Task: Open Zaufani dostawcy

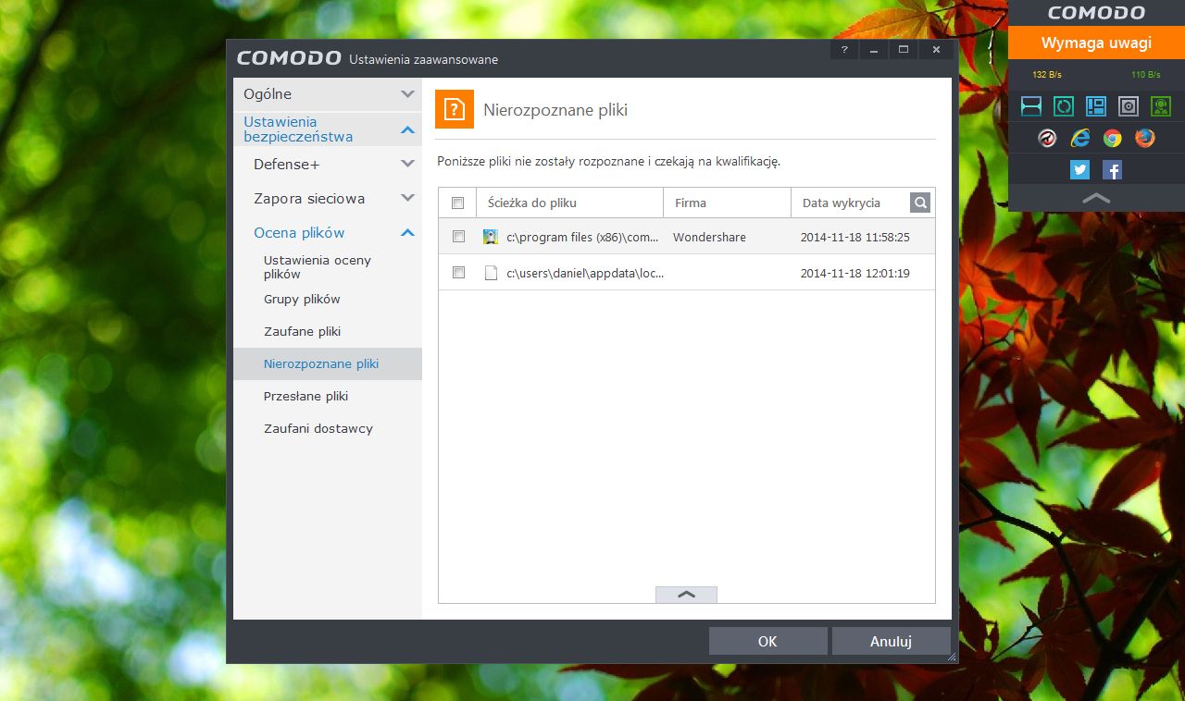Action: pos(318,428)
